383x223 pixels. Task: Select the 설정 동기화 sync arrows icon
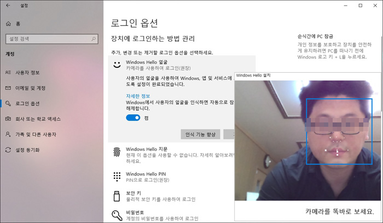pyautogui.click(x=8, y=150)
